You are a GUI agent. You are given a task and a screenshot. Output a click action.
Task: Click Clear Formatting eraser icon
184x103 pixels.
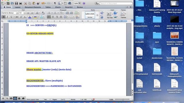[x=43, y=13]
